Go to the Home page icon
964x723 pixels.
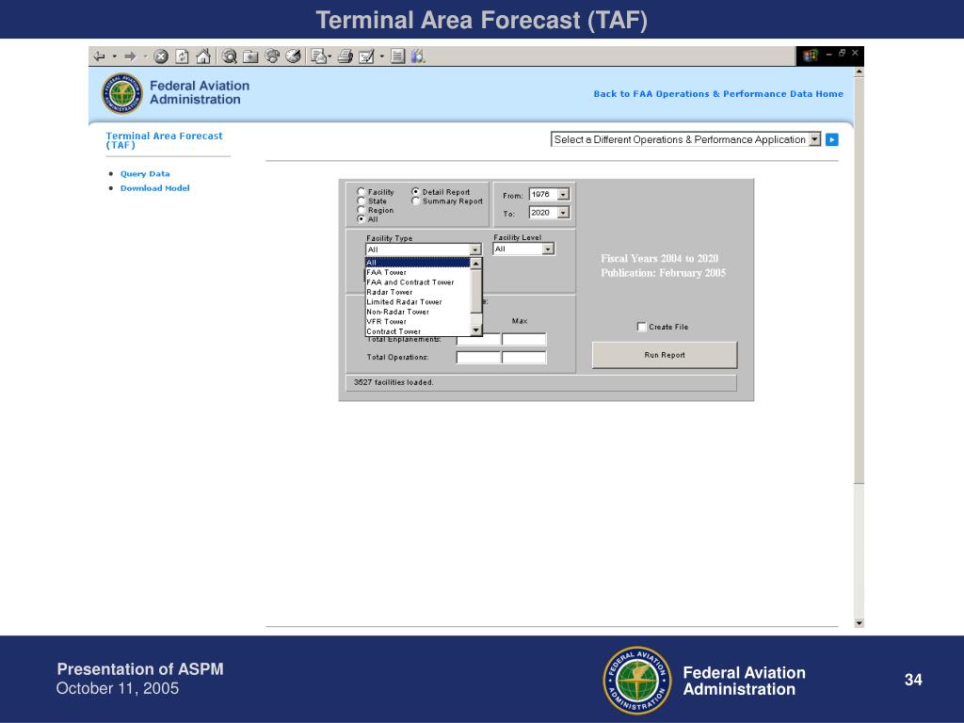[203, 56]
